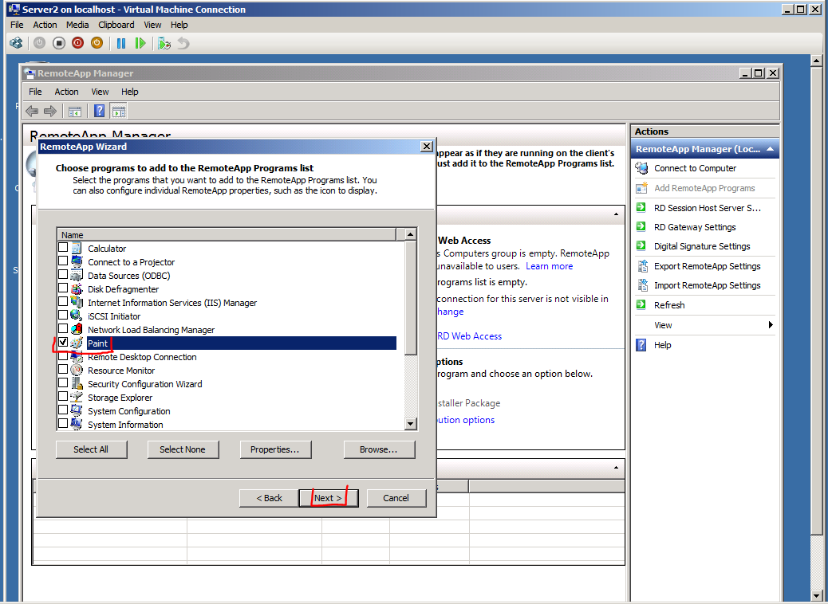Click the Start VM power icon
This screenshot has height=604, width=828.
coord(40,43)
